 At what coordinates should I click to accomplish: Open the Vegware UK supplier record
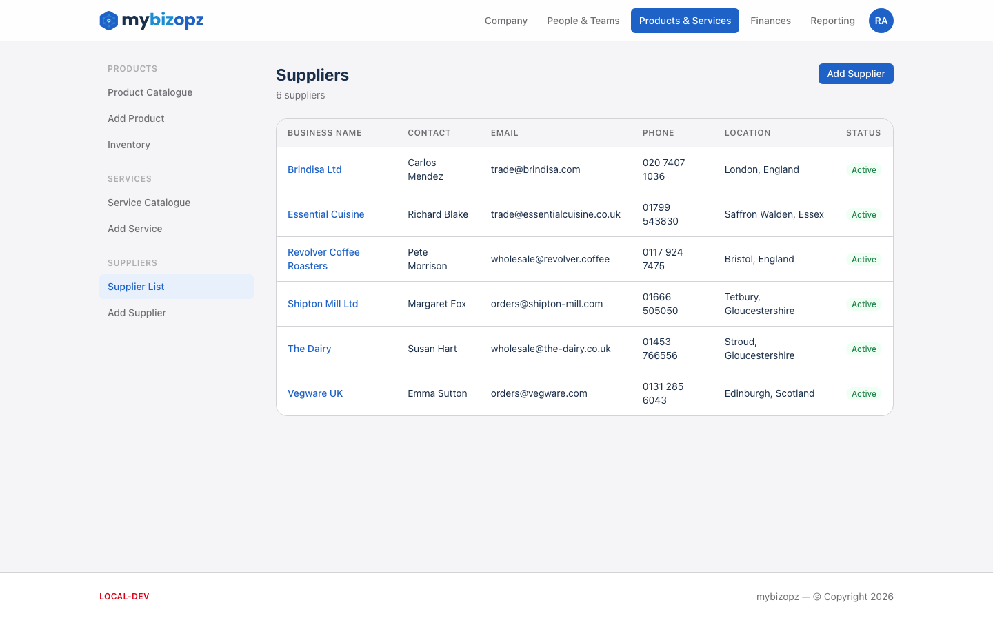pos(315,393)
